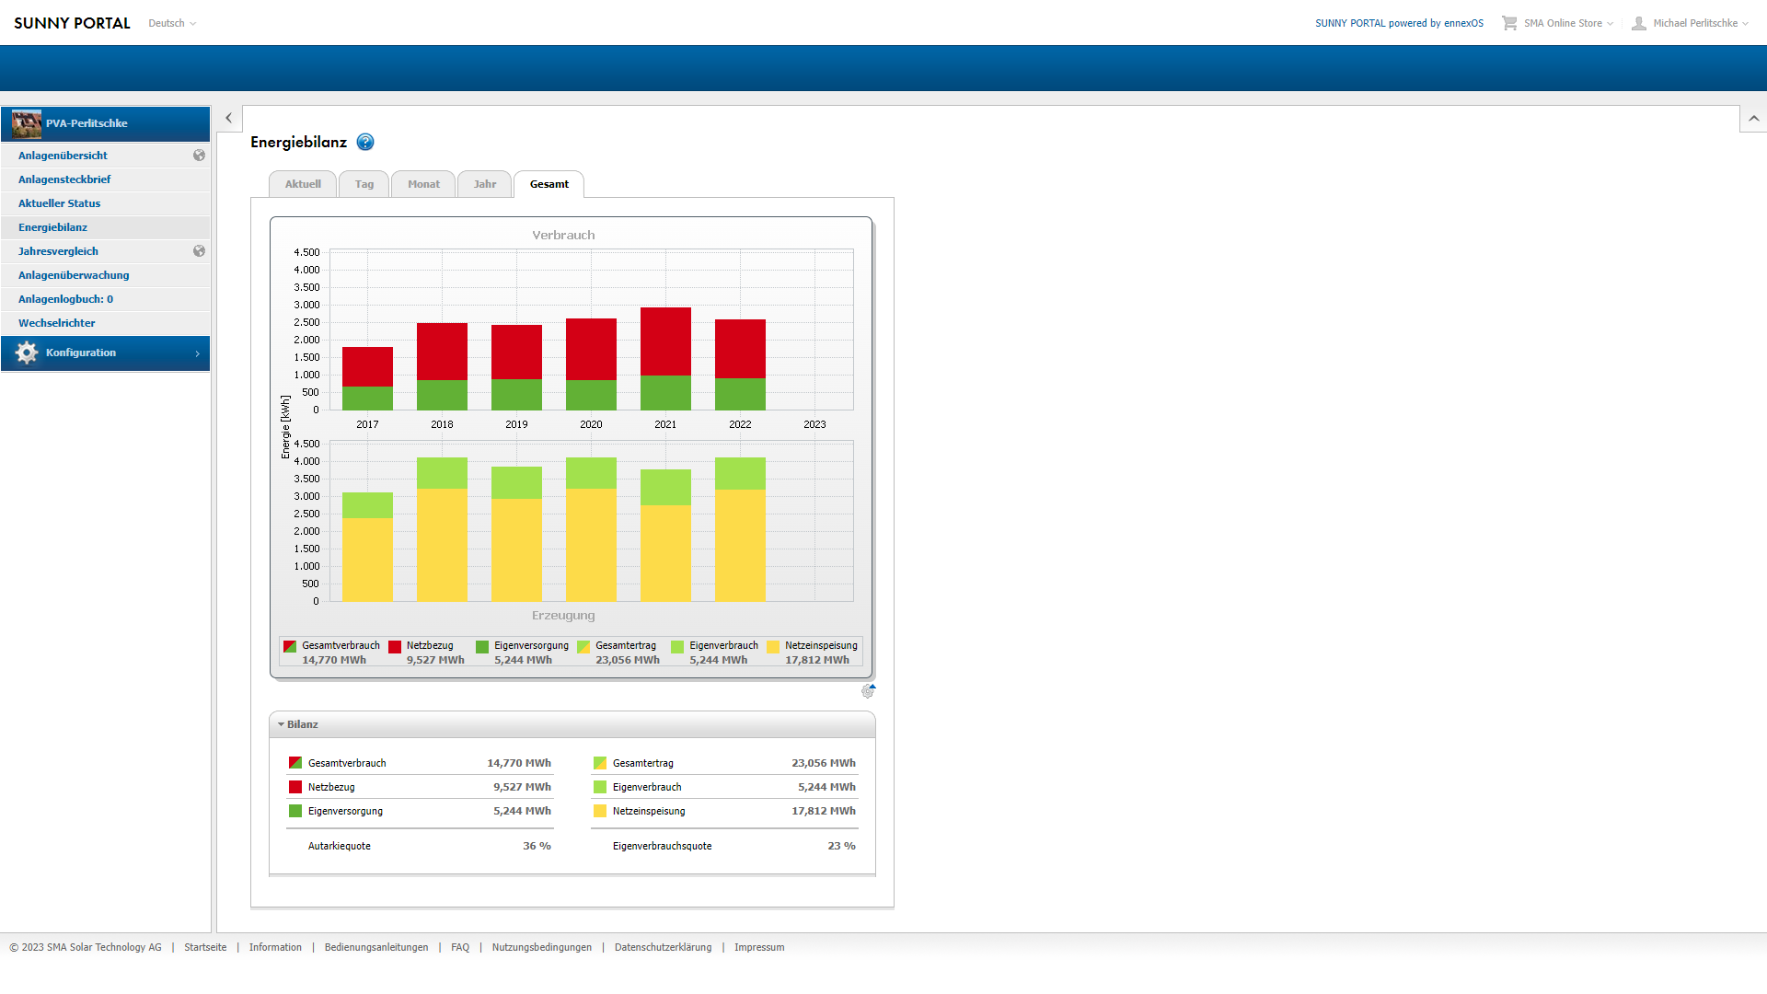Switch to the Jahr tab

(485, 184)
